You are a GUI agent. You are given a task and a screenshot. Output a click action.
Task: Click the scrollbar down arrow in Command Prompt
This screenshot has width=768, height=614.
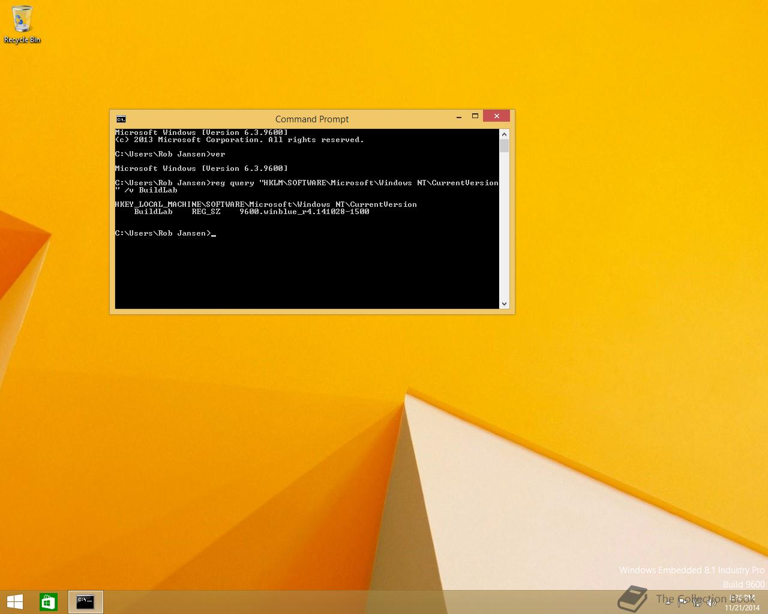coord(504,304)
